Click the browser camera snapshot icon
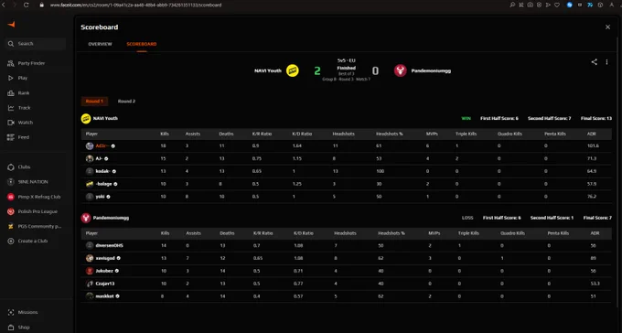The width and height of the screenshot is (622, 333). coord(530,5)
